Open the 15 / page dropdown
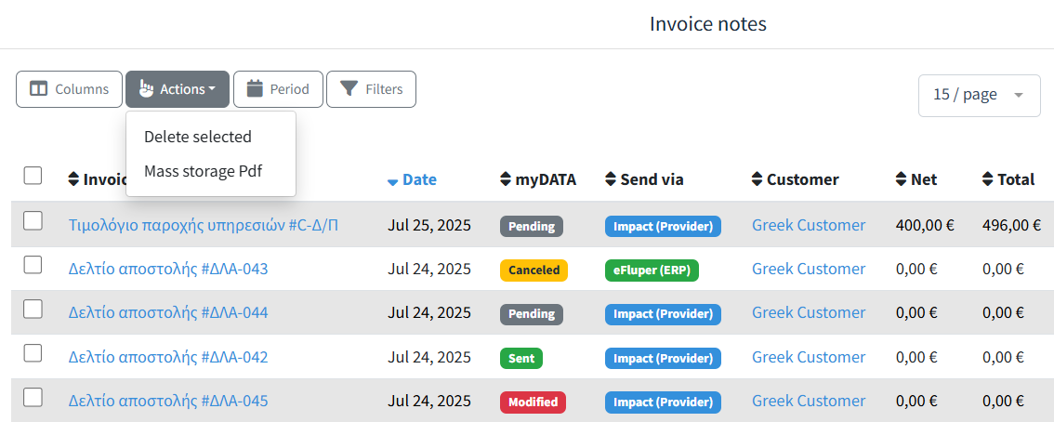 click(979, 95)
